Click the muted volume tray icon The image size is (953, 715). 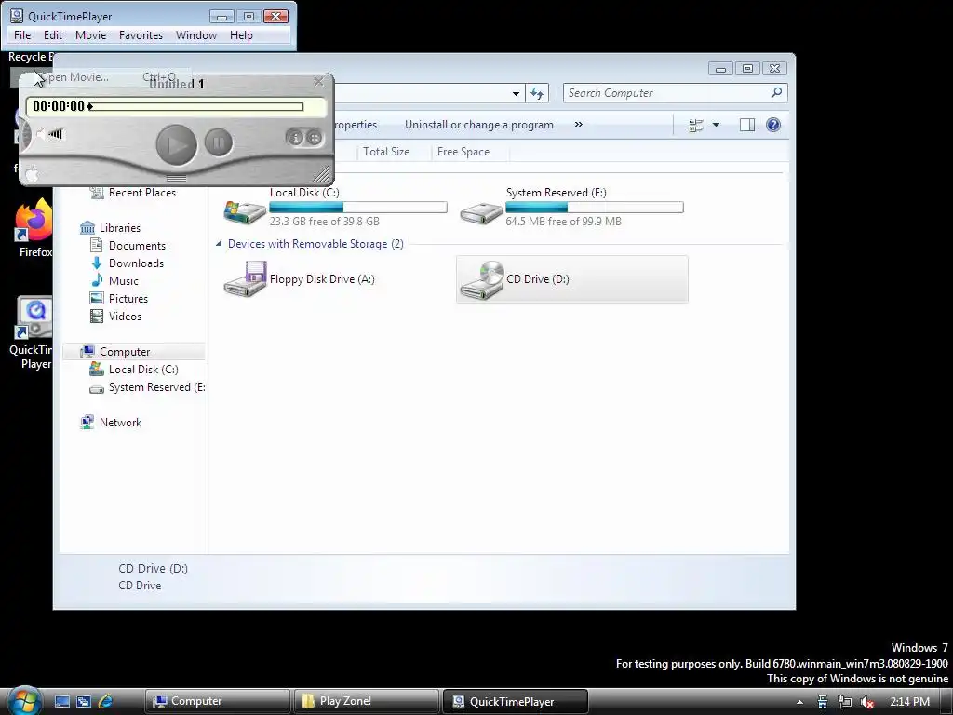[866, 702]
